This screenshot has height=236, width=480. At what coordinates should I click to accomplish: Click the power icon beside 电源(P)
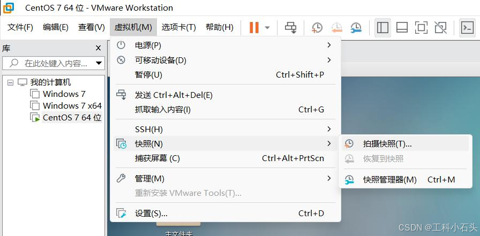(x=121, y=45)
